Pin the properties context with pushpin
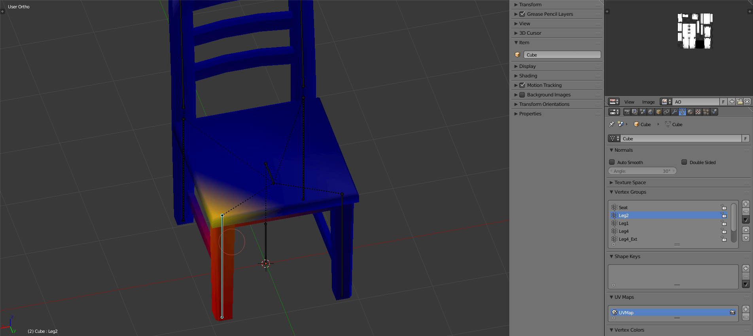753x336 pixels. click(x=611, y=124)
